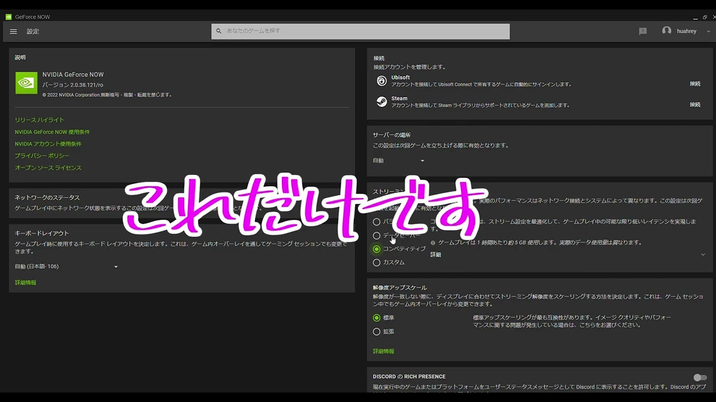Image resolution: width=716 pixels, height=402 pixels.
Task: Toggle Discord Rich Presence switch
Action: 700,378
